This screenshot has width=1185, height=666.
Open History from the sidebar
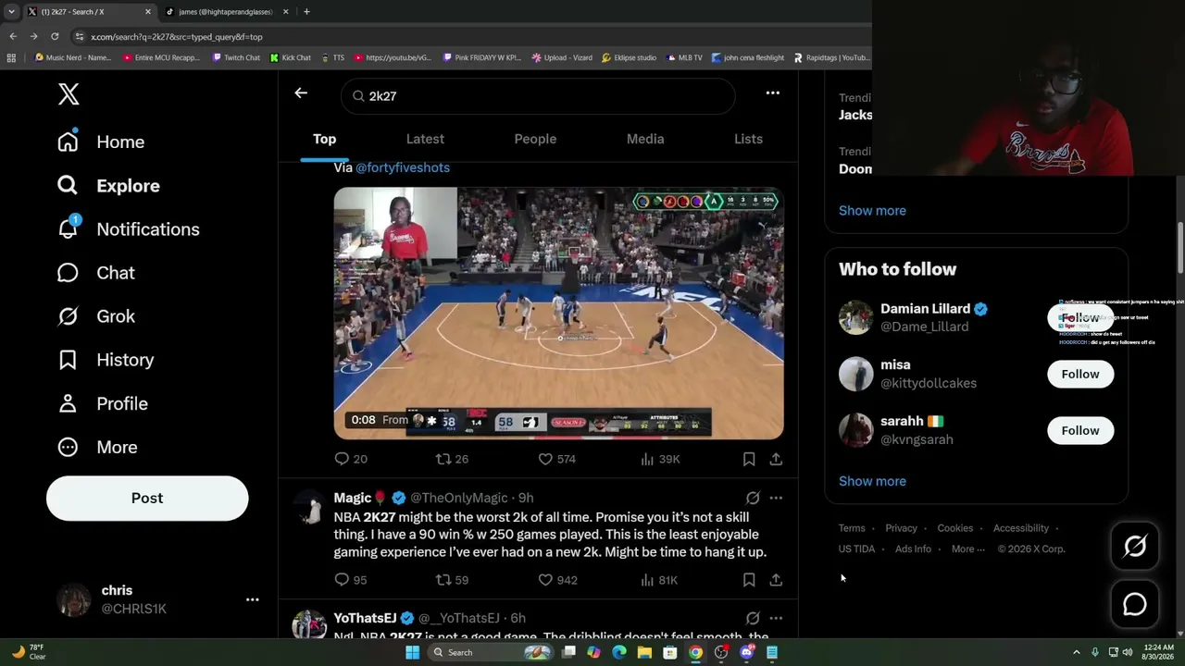pyautogui.click(x=106, y=359)
